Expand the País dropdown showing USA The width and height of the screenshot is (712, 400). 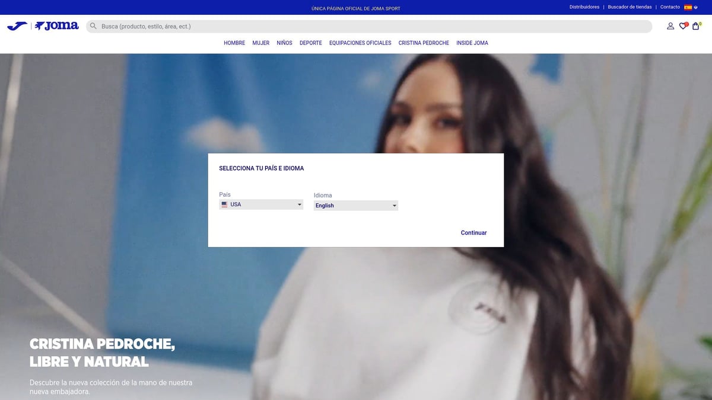[x=261, y=204]
